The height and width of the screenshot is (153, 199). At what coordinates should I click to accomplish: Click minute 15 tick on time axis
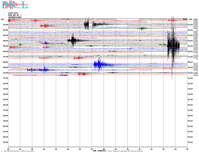(187, 149)
